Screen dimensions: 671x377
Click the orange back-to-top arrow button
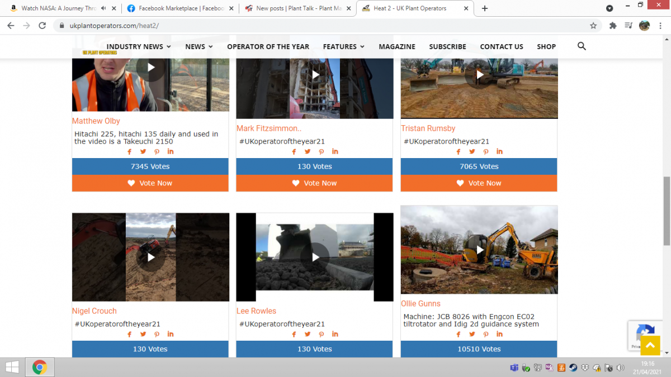650,345
